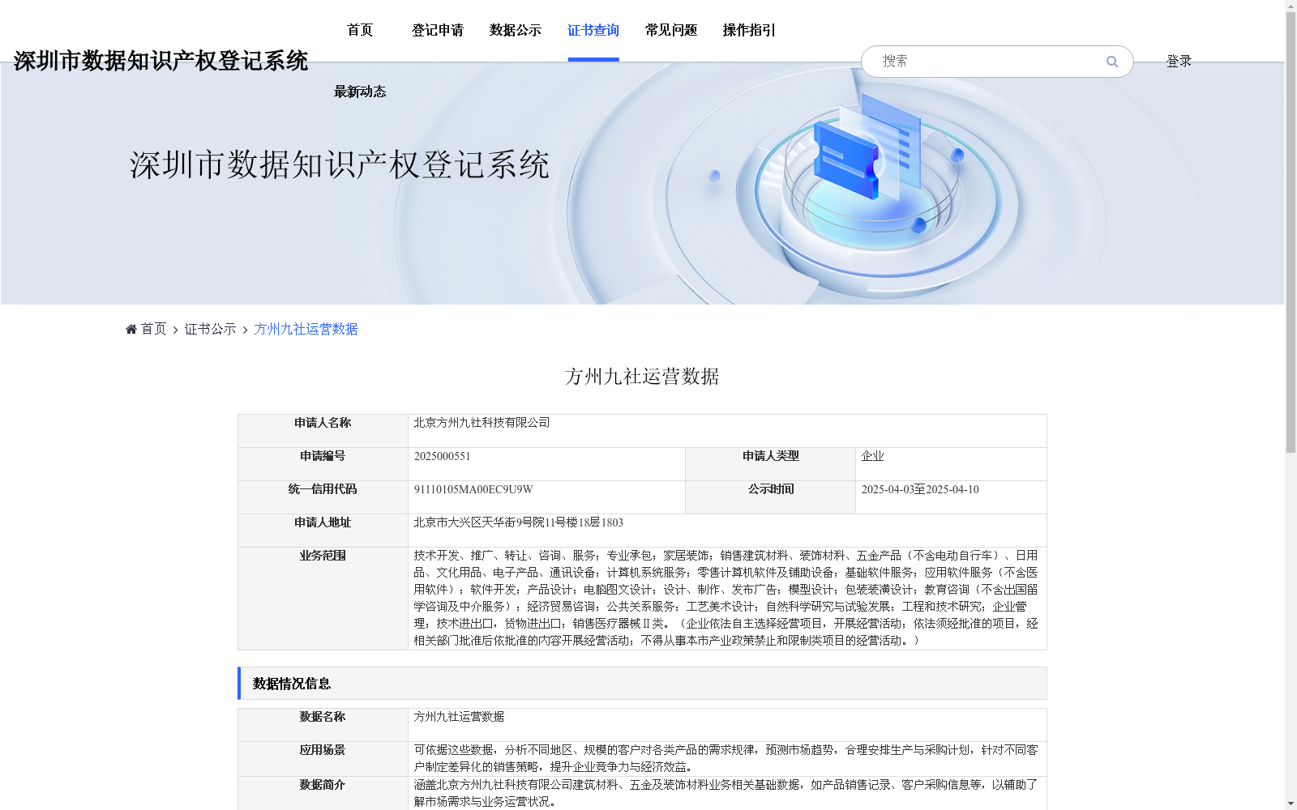
Task: Click the credit code 91110105MA00EC9U9W
Action: click(473, 489)
